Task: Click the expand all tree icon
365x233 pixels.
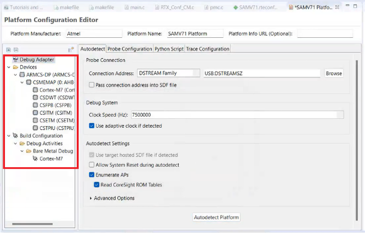Action: [x=8, y=50]
